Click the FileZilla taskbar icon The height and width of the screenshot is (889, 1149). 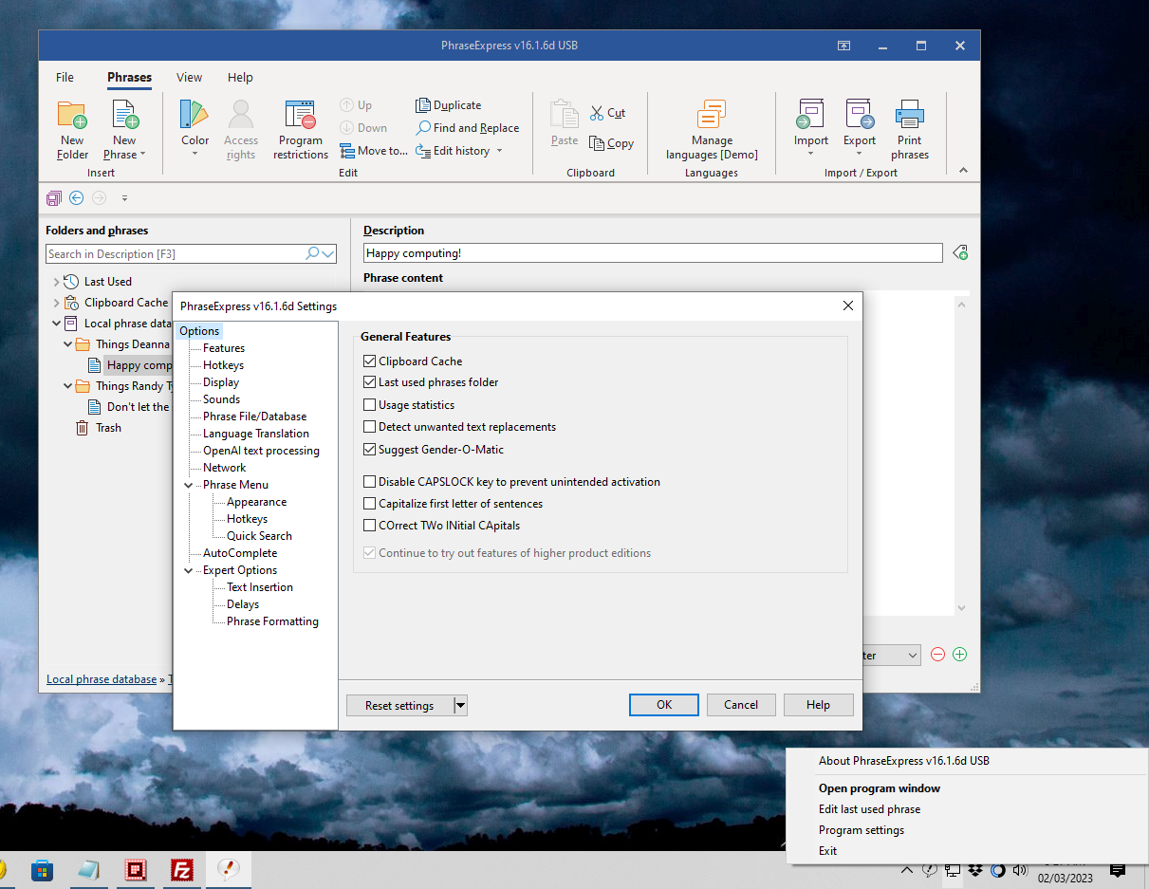point(182,870)
